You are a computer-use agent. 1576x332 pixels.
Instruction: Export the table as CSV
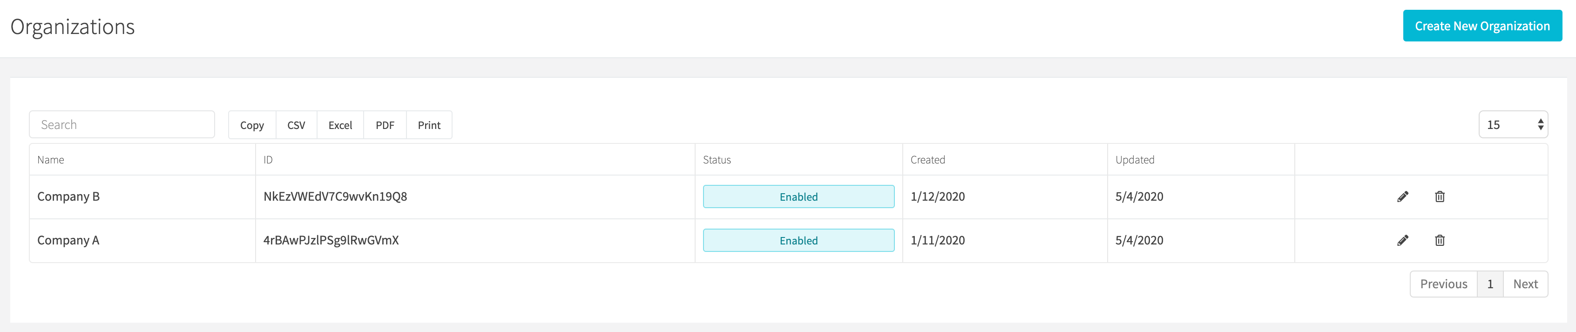(296, 125)
